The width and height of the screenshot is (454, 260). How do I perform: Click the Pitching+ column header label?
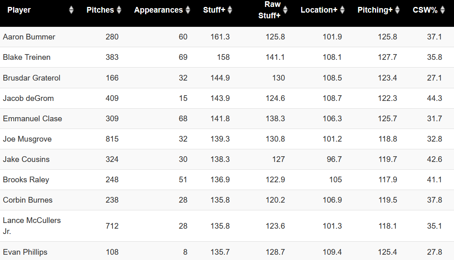tap(375, 10)
